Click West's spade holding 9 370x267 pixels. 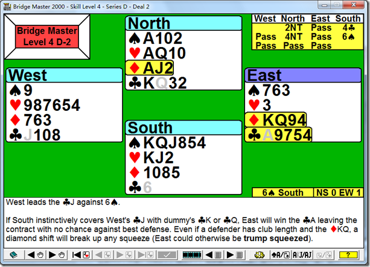[21, 90]
